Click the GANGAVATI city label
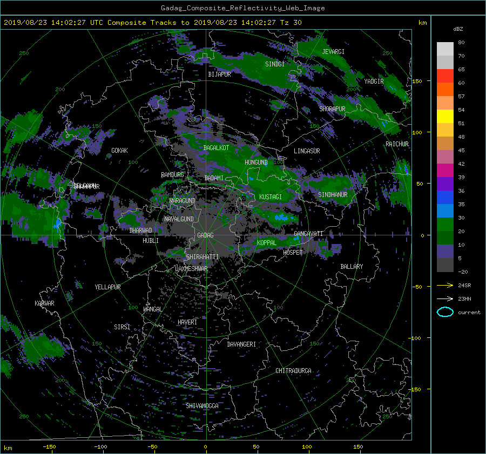486x454 pixels. [x=308, y=234]
